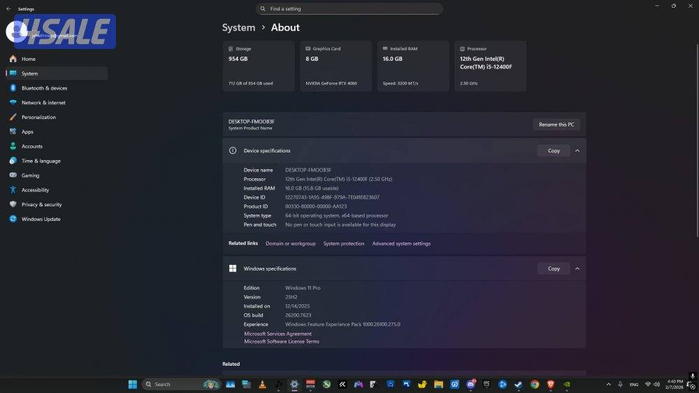Open Time & language settings
Screen dimensions: 699x393
[x=57, y=161]
